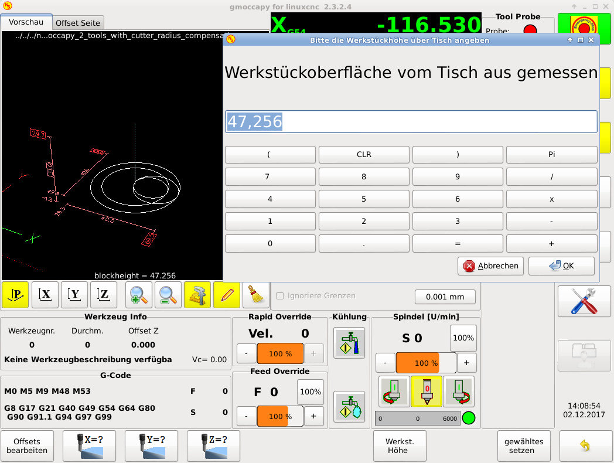Click CLR to clear the entry

click(364, 154)
